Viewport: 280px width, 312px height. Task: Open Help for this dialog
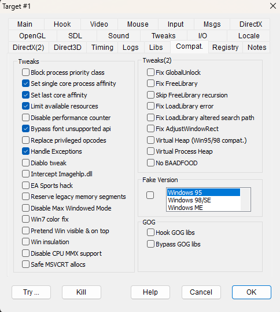pos(150,292)
